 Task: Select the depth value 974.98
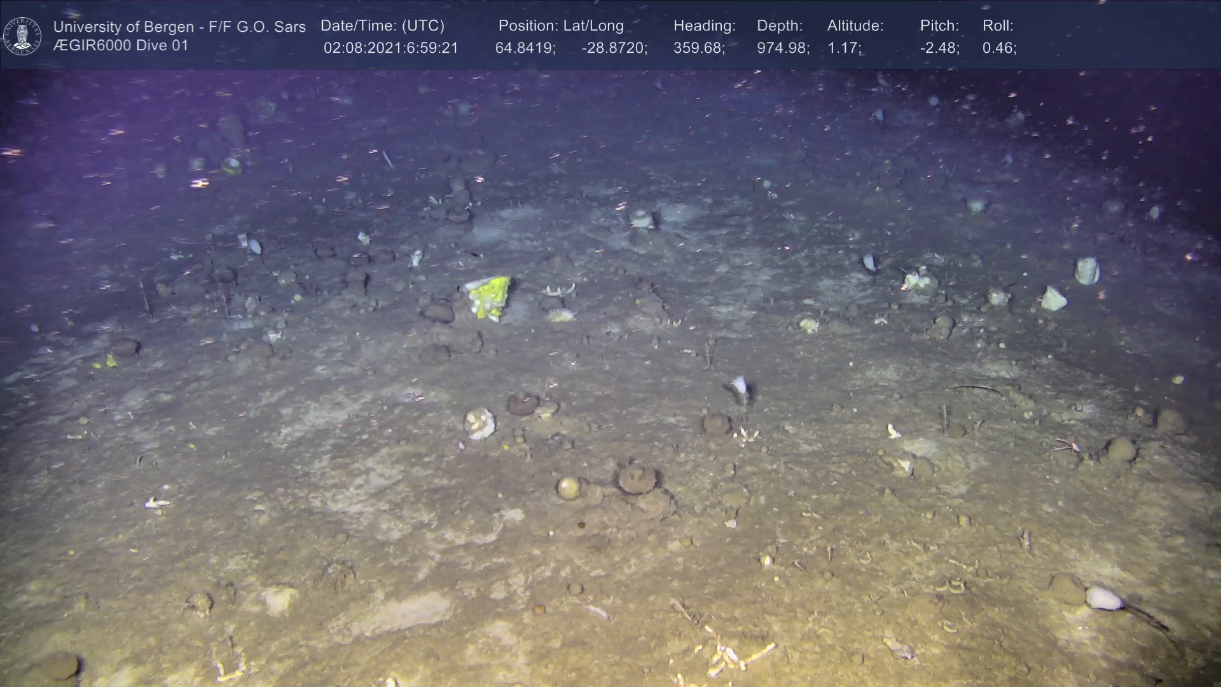783,48
